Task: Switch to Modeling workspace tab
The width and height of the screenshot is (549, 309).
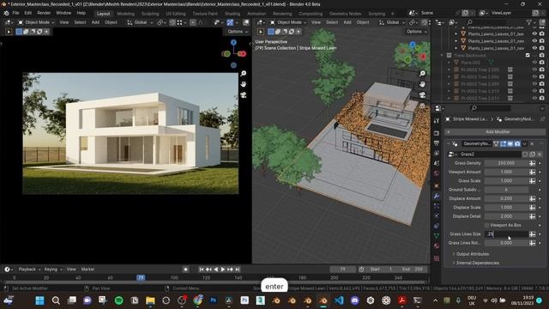Action: [x=126, y=14]
